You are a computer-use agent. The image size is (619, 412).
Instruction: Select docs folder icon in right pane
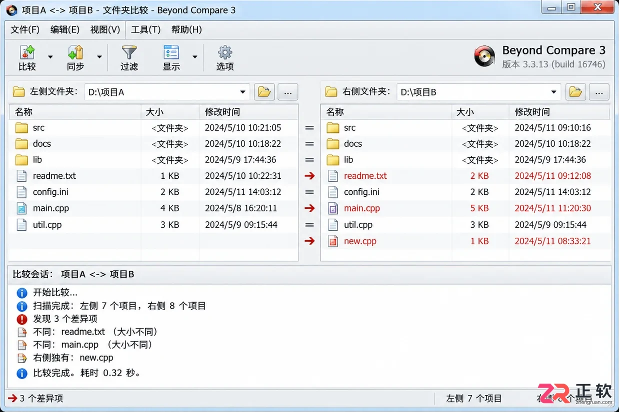[x=333, y=144]
